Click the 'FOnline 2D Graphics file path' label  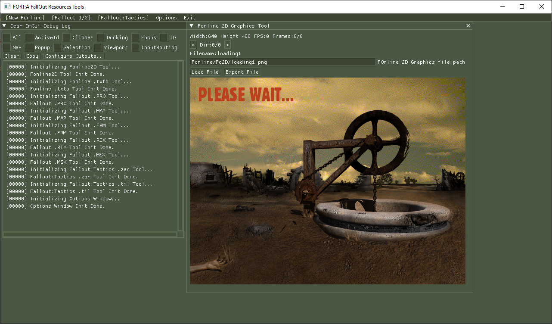click(421, 62)
